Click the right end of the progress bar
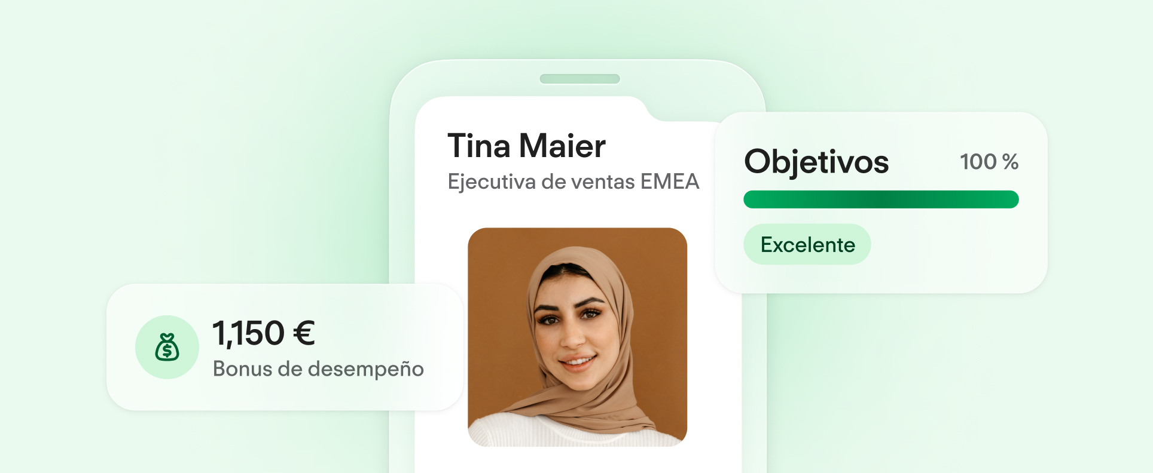The height and width of the screenshot is (473, 1153). point(1011,199)
